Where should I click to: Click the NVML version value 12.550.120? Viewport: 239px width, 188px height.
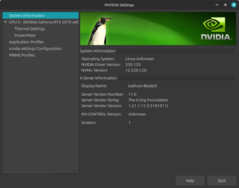click(136, 70)
